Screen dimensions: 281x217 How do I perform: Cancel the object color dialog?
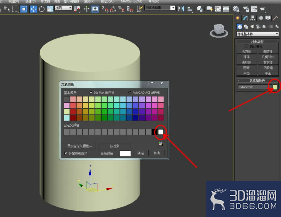point(157,153)
